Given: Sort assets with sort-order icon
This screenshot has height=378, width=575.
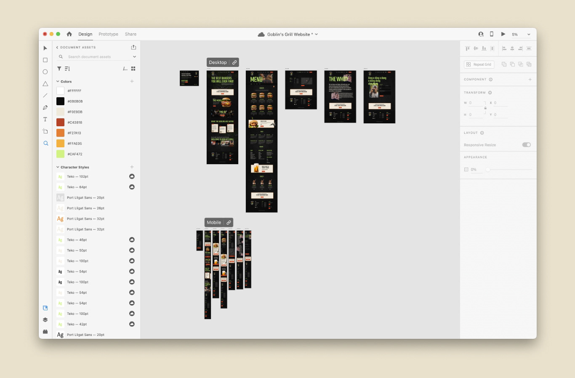Looking at the screenshot, I should tap(67, 69).
